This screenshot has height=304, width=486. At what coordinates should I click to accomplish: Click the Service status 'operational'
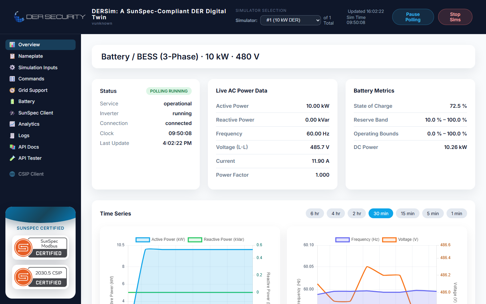[178, 104]
